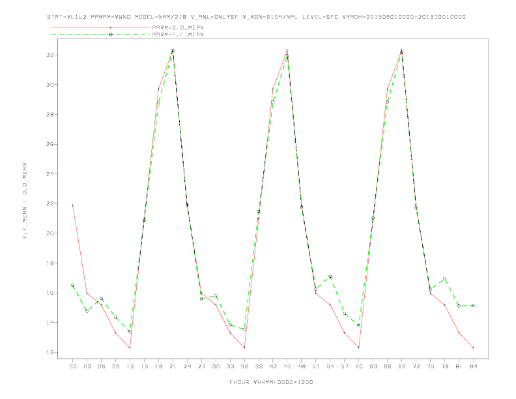Click x-axis tick label 51
Image resolution: width=516 pixels, height=399 pixels.
click(x=316, y=366)
